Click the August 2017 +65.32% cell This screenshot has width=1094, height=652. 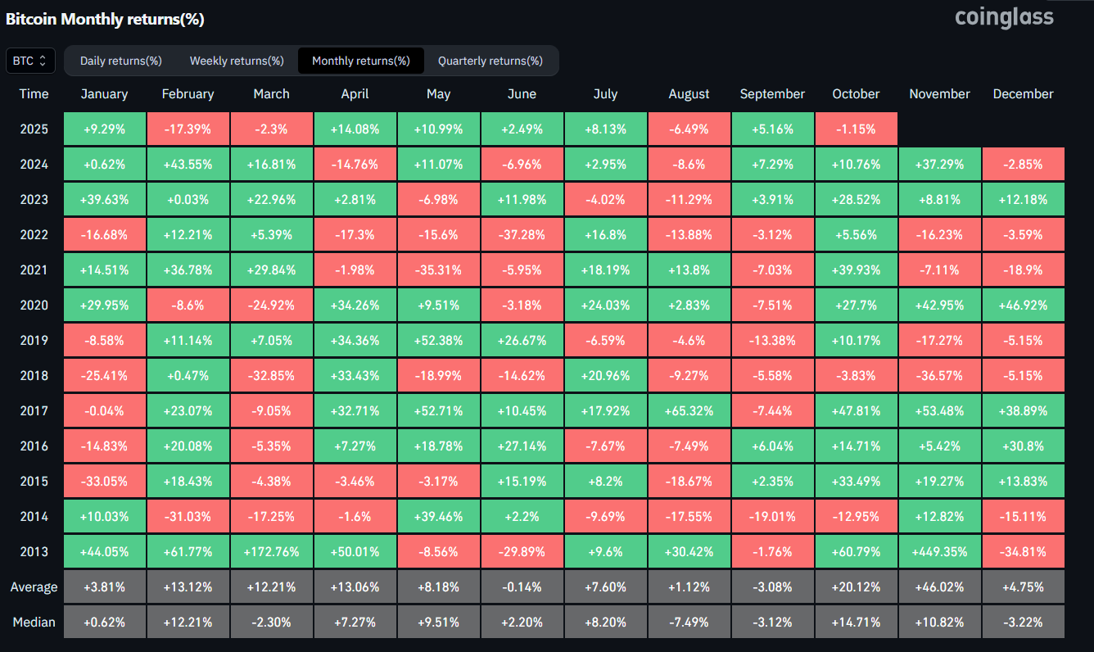(689, 410)
